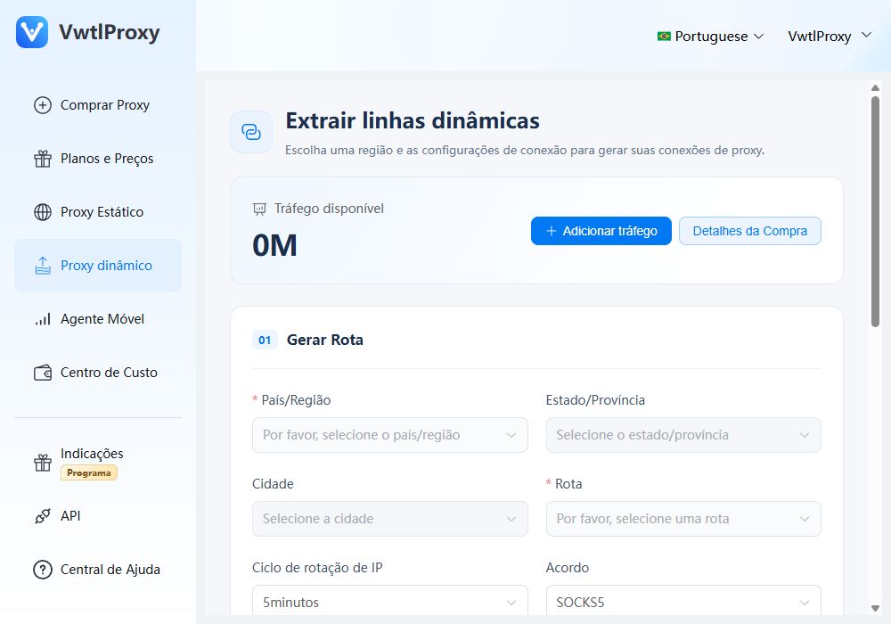Click the Extrair linhas dinâmicas title
The width and height of the screenshot is (891, 624).
(413, 121)
